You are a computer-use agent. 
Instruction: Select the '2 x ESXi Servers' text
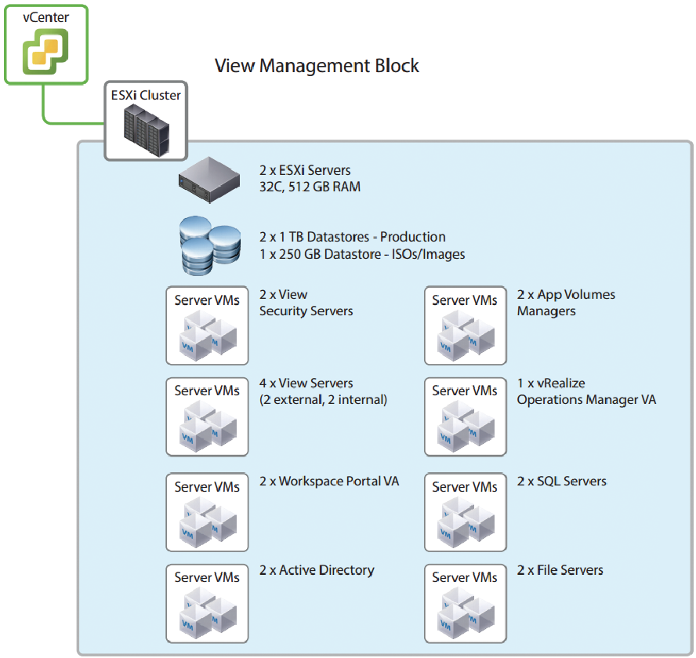[x=305, y=170]
